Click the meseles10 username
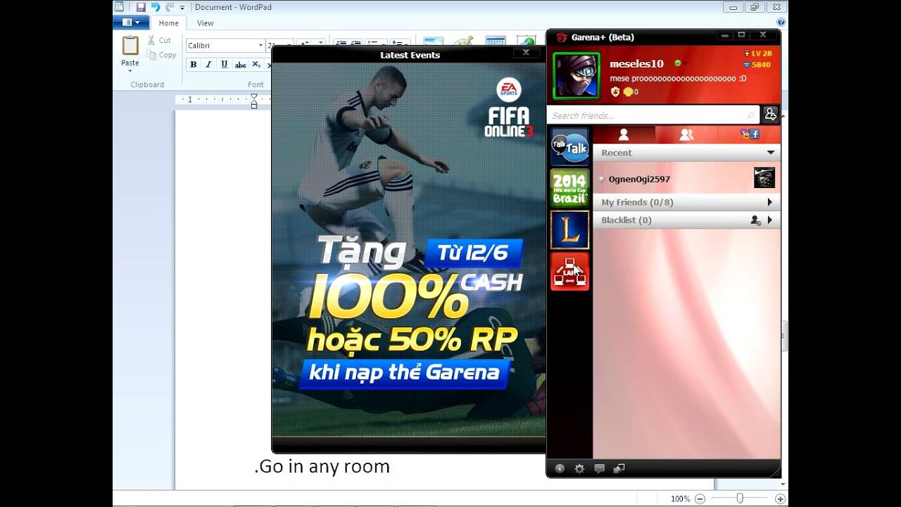Viewport: 901px width, 507px height. click(636, 64)
